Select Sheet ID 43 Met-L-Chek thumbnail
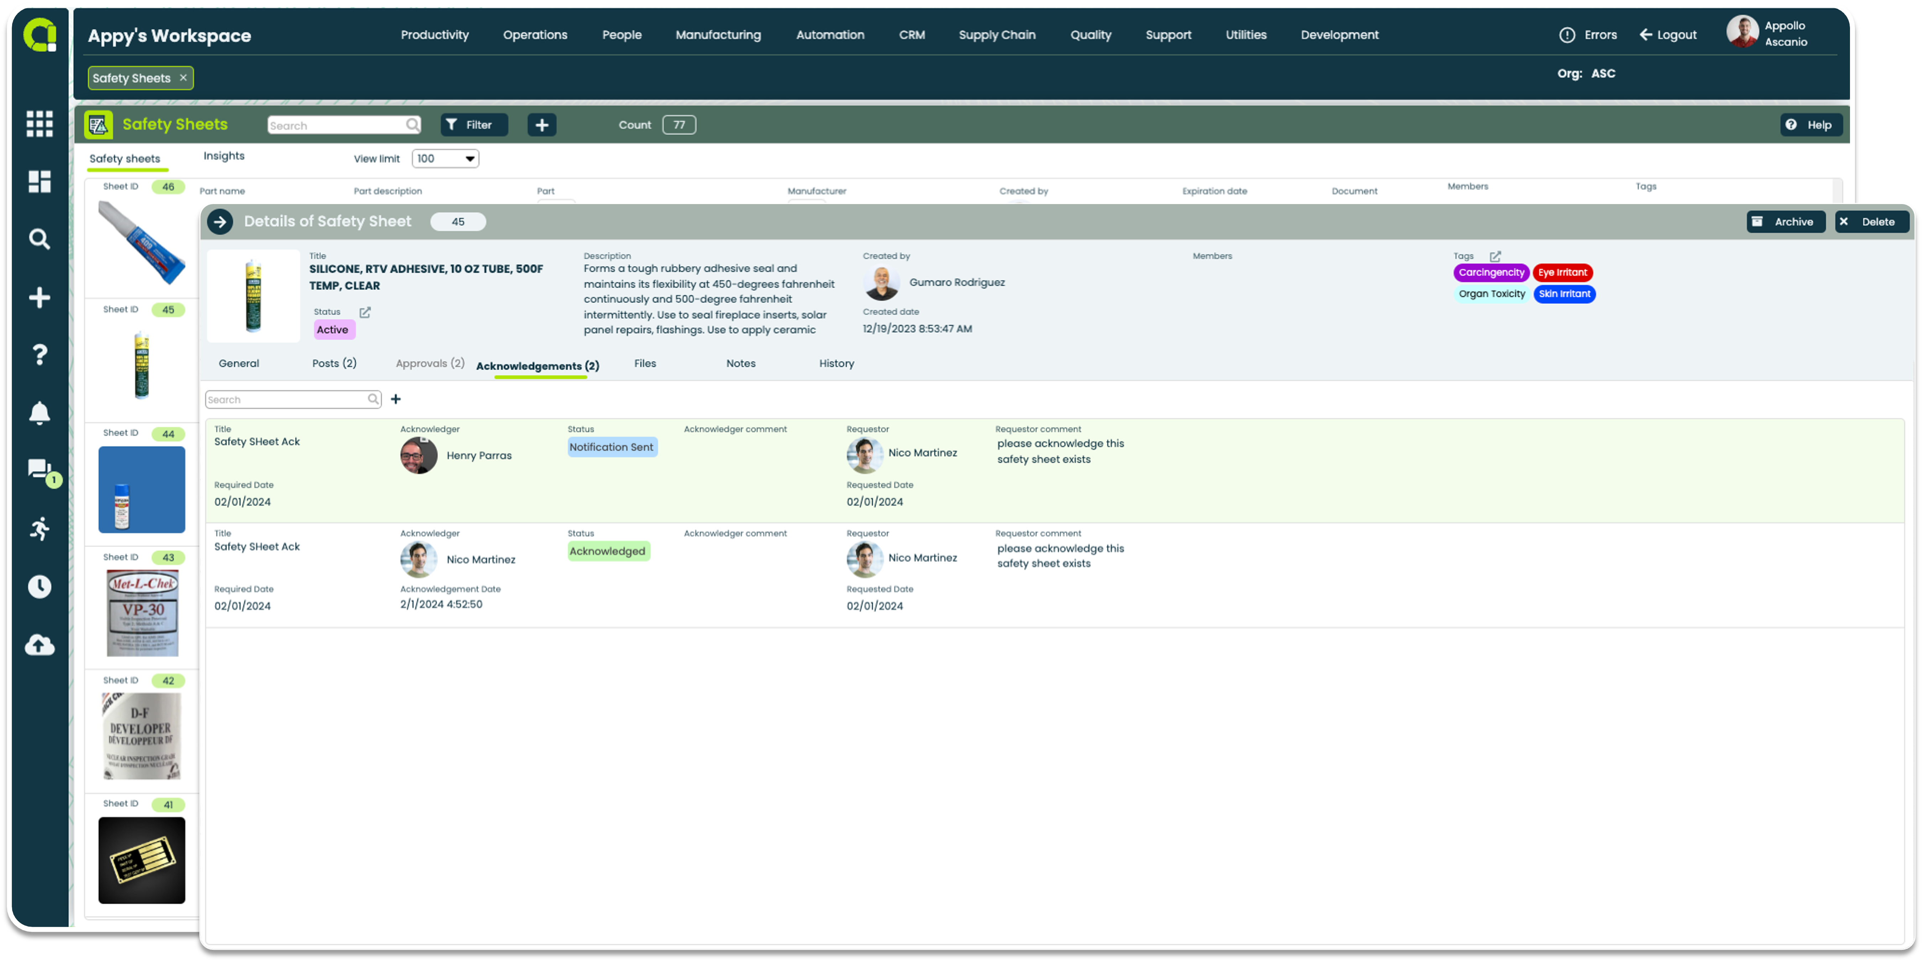Viewport: 1923px width, 963px height. click(x=142, y=613)
